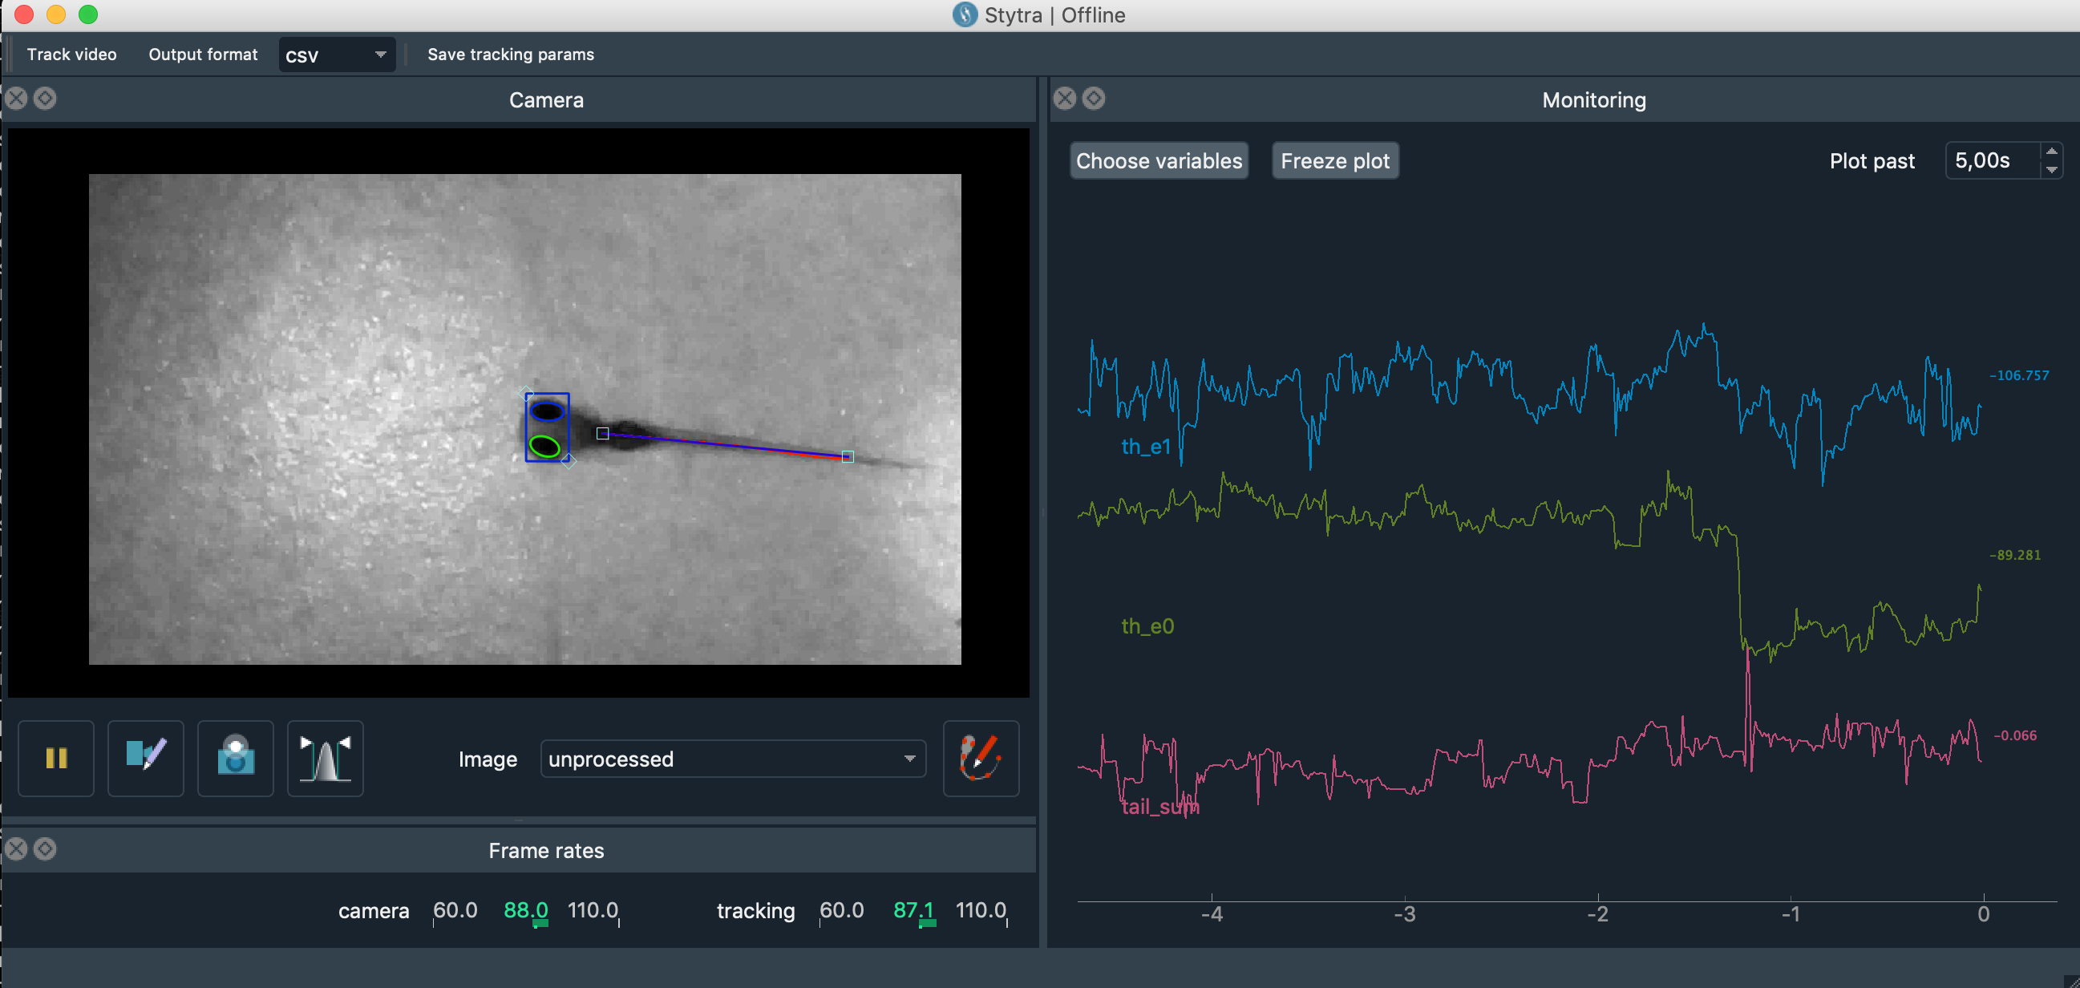Screen dimensions: 2080x988
Task: Pause the camera playback
Action: click(x=55, y=758)
